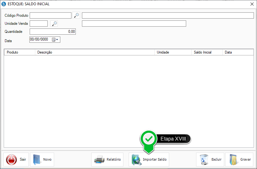Click the Importar Saldo button
Image resolution: width=257 pixels, height=169 pixels.
149,159
